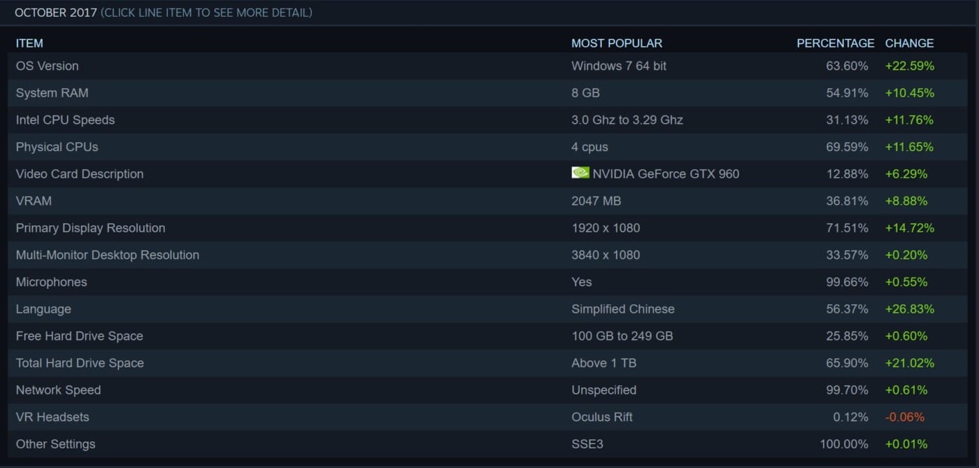Expand Network Speed line item

pos(59,390)
